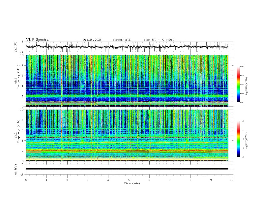
Task: Click the ch.2 colorbar "log(PSD)(V²/Hz)" label
Action: pyautogui.click(x=246, y=140)
